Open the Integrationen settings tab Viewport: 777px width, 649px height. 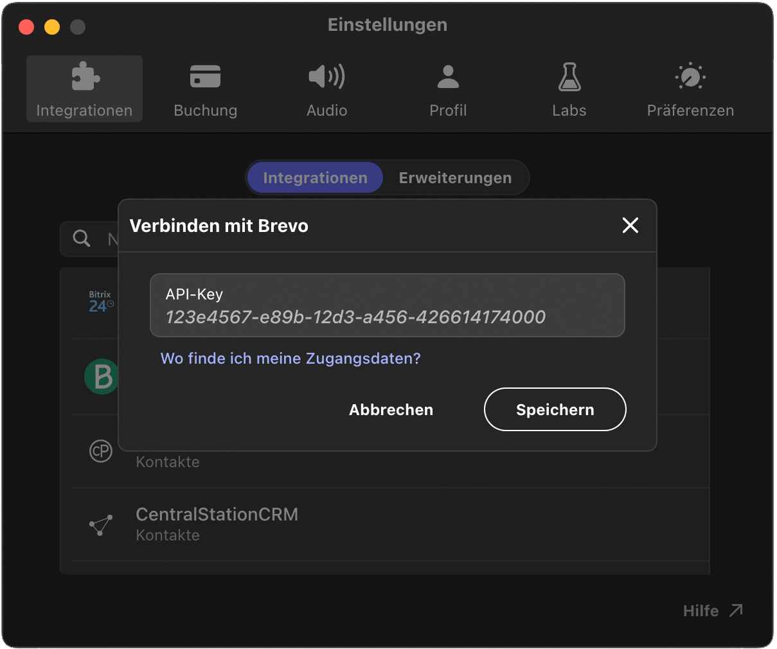click(x=84, y=89)
